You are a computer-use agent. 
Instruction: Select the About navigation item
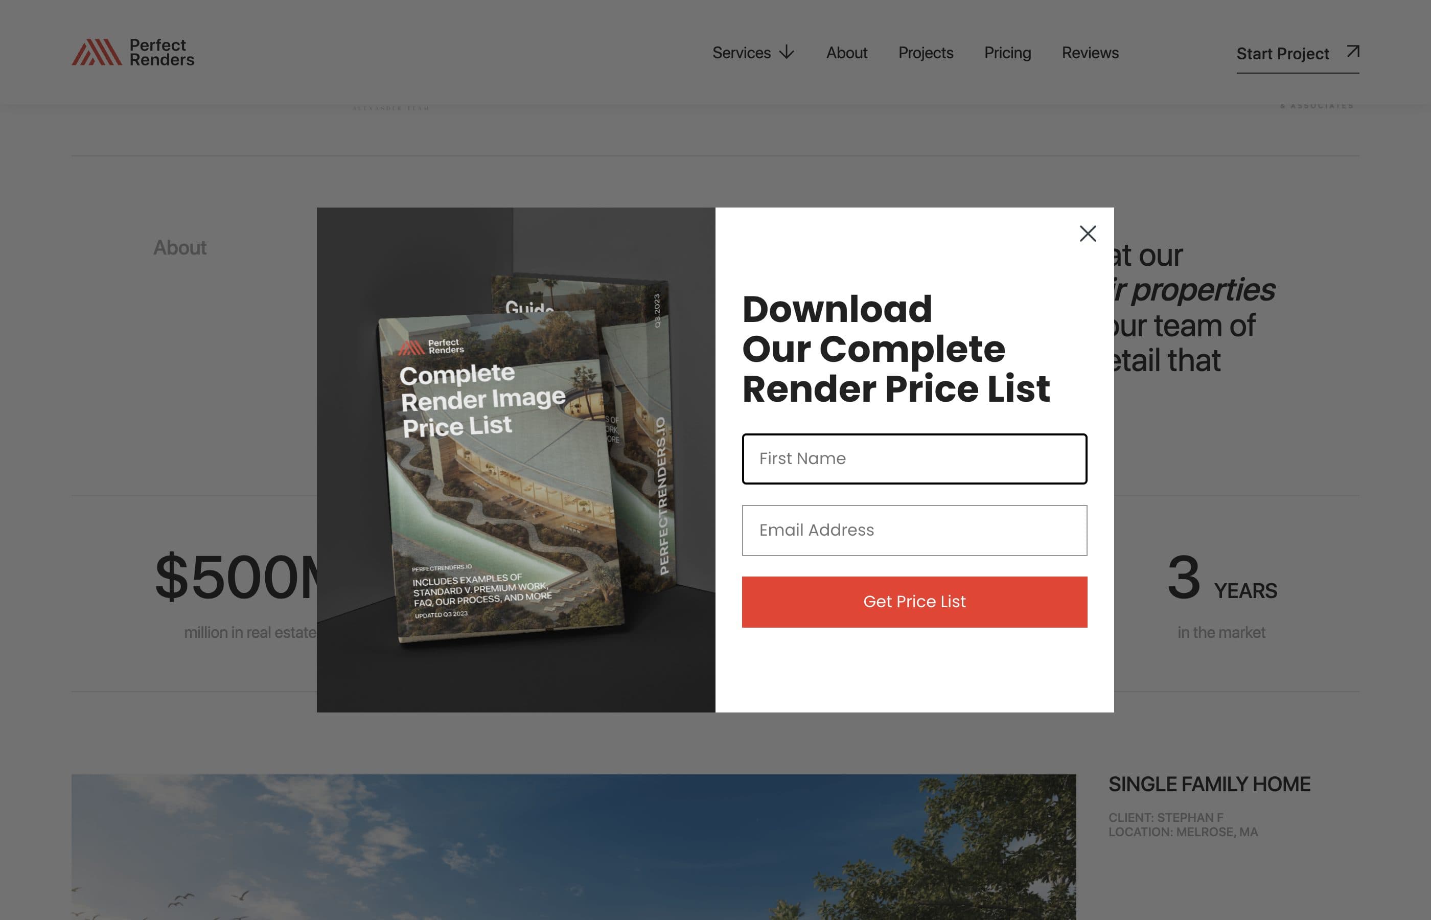(846, 53)
